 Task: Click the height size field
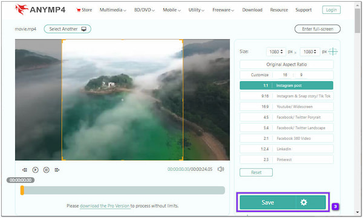(x=310, y=51)
